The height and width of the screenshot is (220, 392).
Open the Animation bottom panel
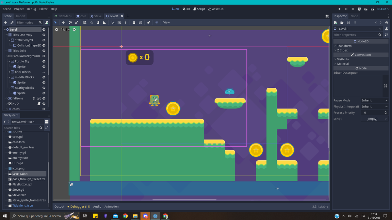coord(111,207)
